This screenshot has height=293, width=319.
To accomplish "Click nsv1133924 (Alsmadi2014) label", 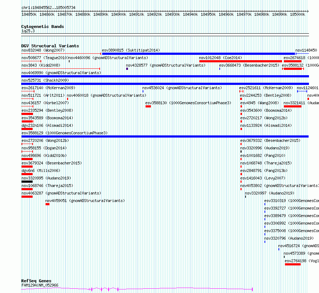I will click(266, 125).
